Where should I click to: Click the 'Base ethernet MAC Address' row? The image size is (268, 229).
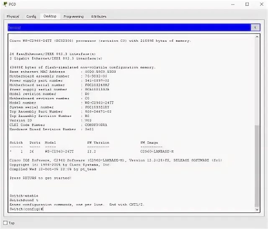click(x=62, y=71)
